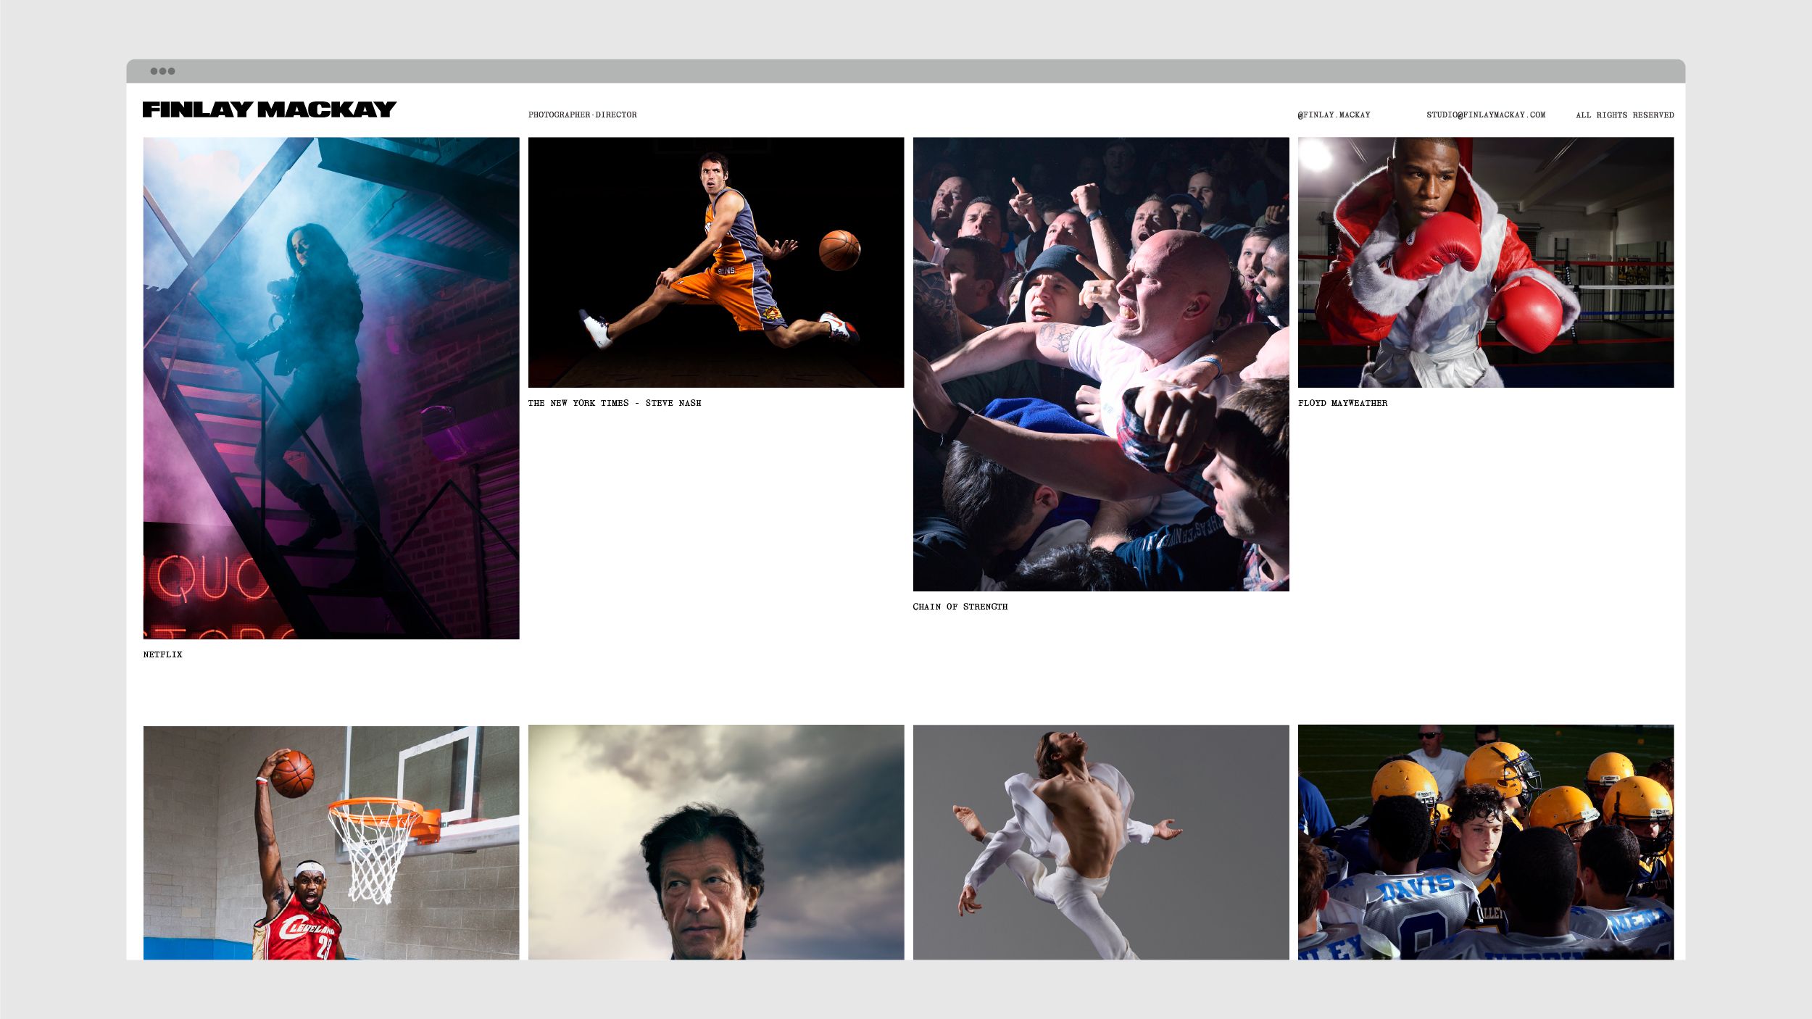Click the third browser window dot

[x=171, y=71]
